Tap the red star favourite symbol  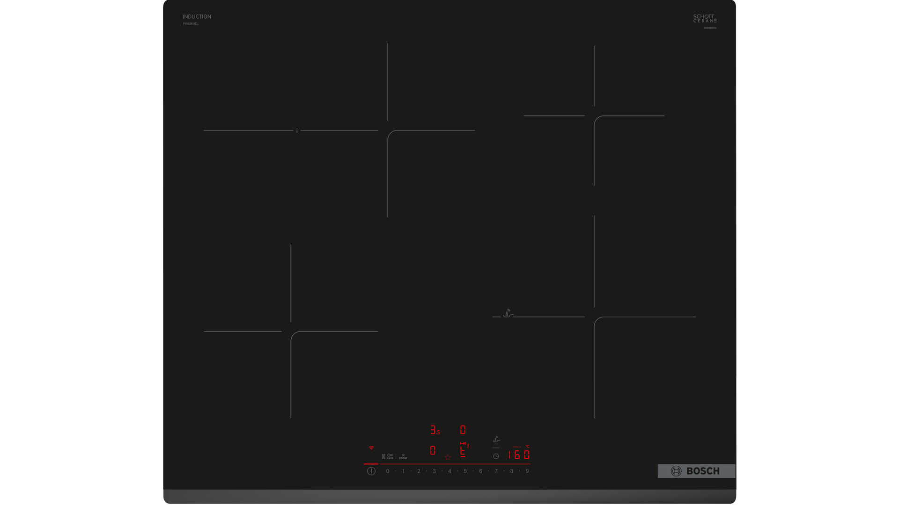448,457
